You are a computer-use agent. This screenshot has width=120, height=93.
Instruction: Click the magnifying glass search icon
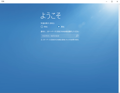[x=77, y=36]
